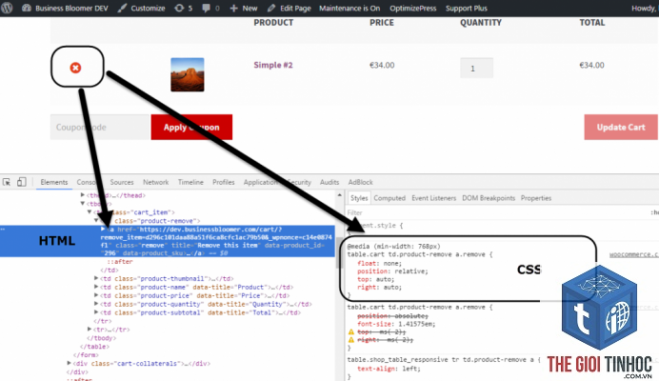This screenshot has width=659, height=381.
Task: Expand the div class cart-collaterals node
Action: click(x=70, y=363)
